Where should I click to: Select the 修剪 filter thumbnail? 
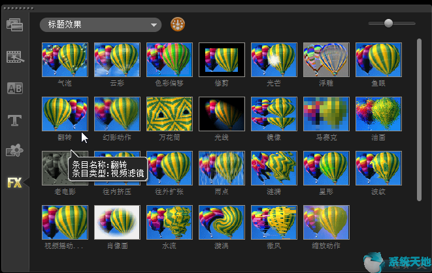click(x=222, y=59)
